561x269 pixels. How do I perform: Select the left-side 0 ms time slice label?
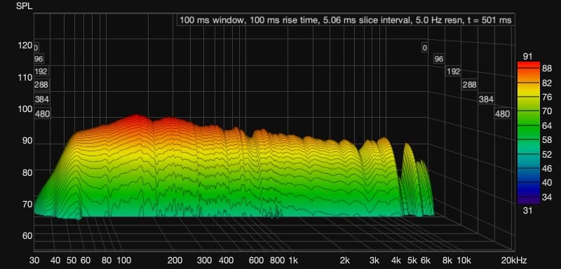coord(36,47)
